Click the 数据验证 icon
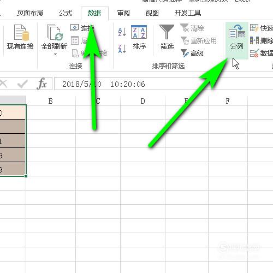The height and width of the screenshot is (273, 273). tap(254, 53)
